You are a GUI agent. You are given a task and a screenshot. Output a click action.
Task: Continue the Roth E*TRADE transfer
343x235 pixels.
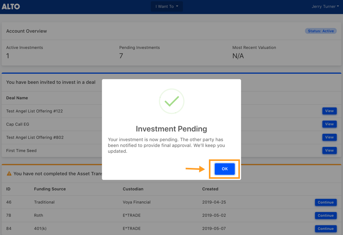(326, 216)
